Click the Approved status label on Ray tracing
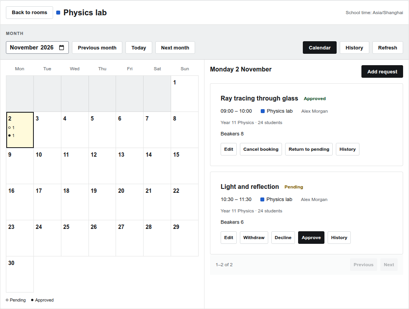The width and height of the screenshot is (409, 309). click(315, 99)
